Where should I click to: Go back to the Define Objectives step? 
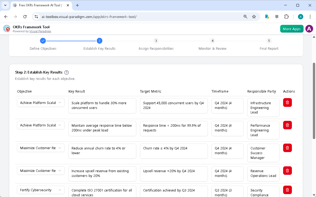point(43,41)
